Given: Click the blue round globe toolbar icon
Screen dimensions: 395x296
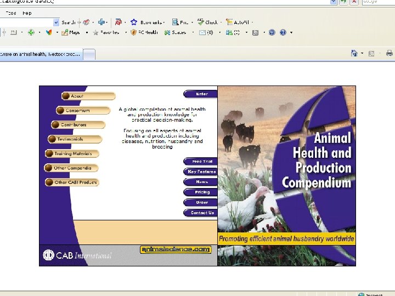Looking at the screenshot, I should click(x=272, y=32).
